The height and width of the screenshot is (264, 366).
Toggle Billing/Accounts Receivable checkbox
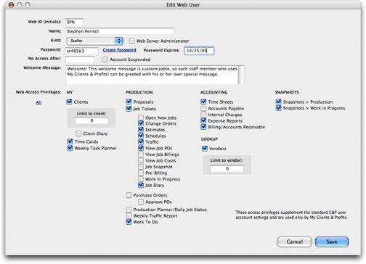tap(203, 127)
